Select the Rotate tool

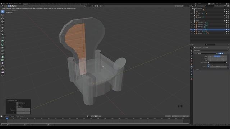click(x=3, y=21)
